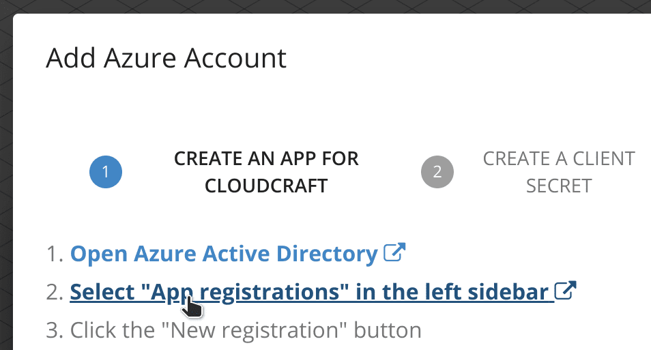Click list number 2 before App registrations
The height and width of the screenshot is (350, 651).
point(55,292)
